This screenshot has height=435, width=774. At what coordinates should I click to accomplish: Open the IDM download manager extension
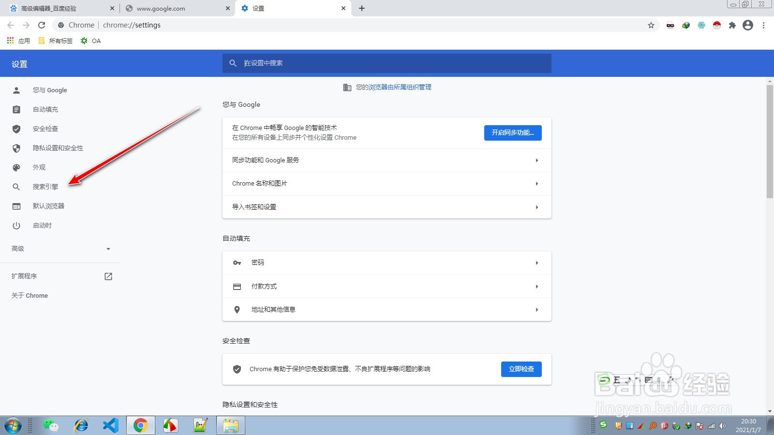coord(685,25)
